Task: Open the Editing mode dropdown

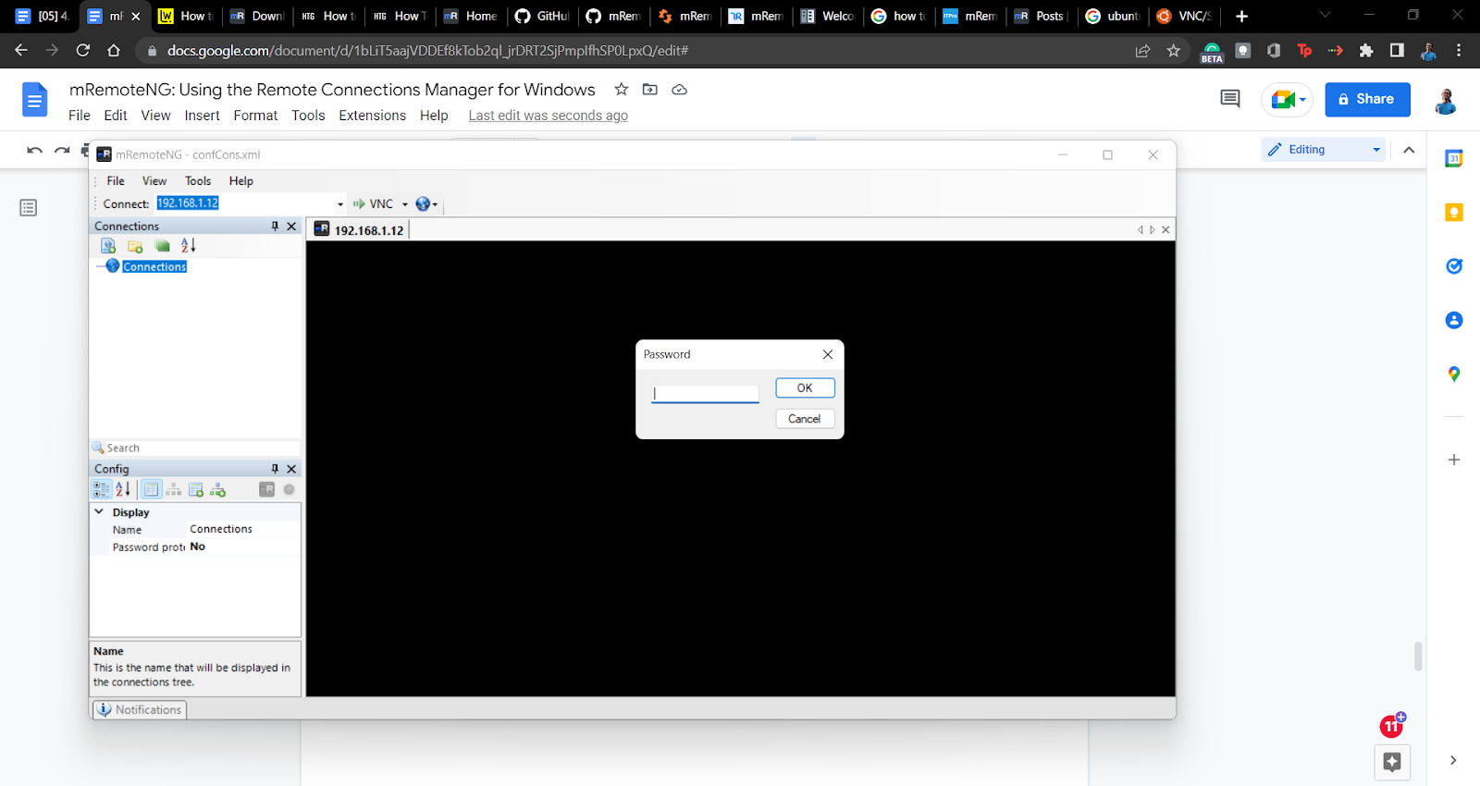Action: click(1323, 150)
